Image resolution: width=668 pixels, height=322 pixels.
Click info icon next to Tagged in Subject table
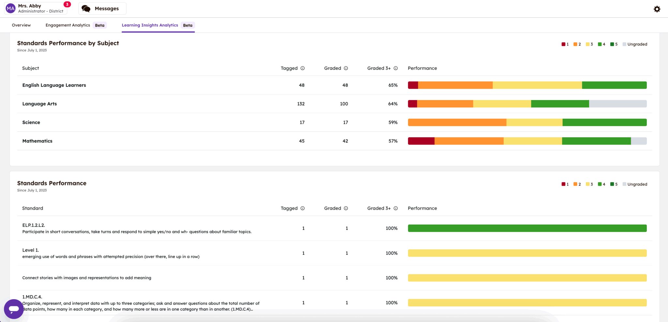tap(302, 68)
